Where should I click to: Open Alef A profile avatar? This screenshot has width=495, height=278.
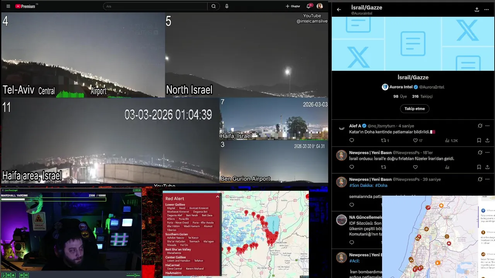tap(341, 129)
